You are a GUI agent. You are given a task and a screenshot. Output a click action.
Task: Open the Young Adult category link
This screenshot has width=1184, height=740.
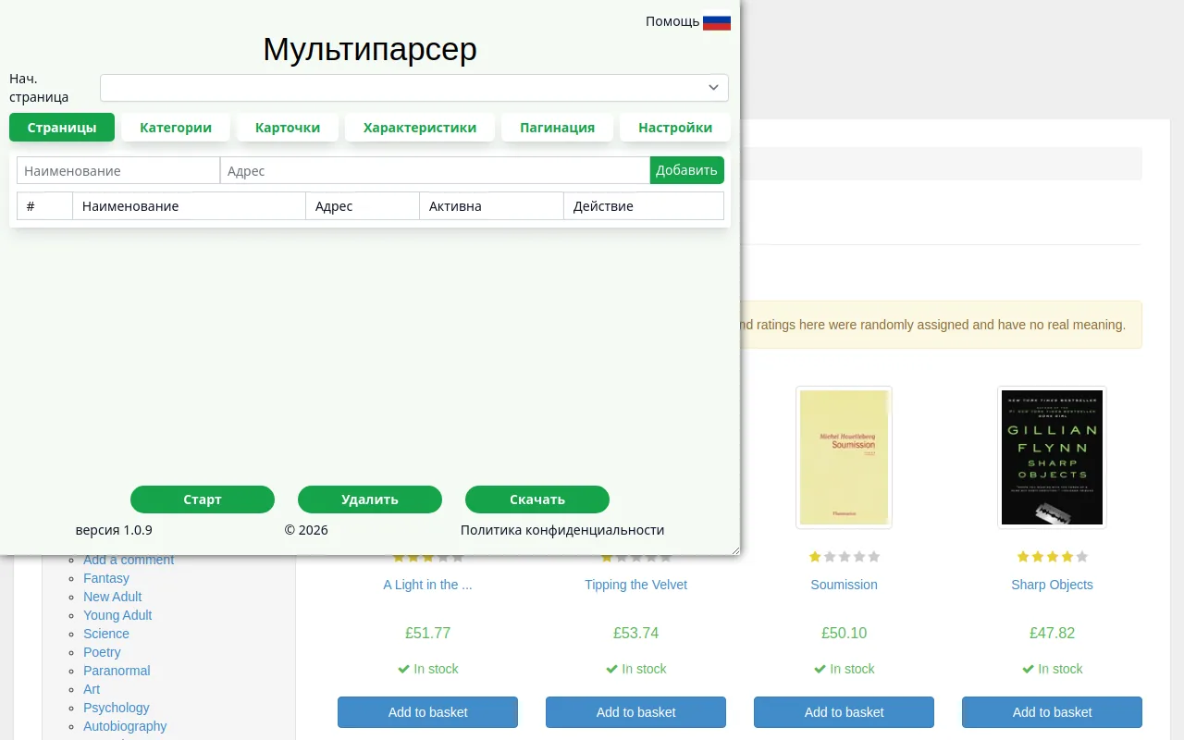pyautogui.click(x=117, y=615)
